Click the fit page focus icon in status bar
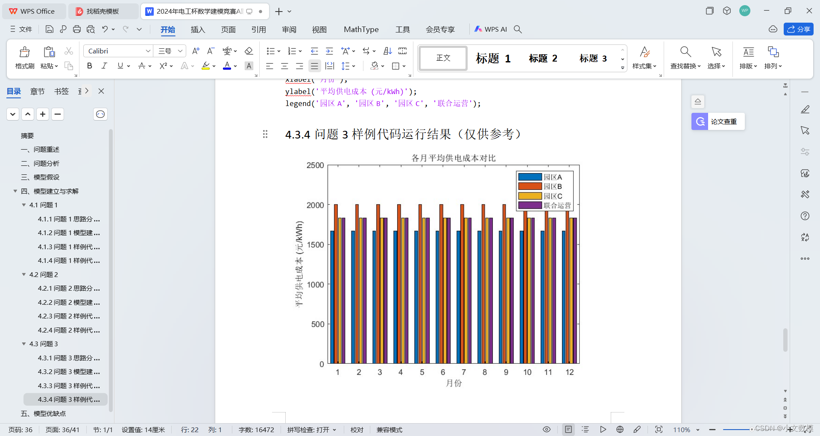 (x=659, y=430)
